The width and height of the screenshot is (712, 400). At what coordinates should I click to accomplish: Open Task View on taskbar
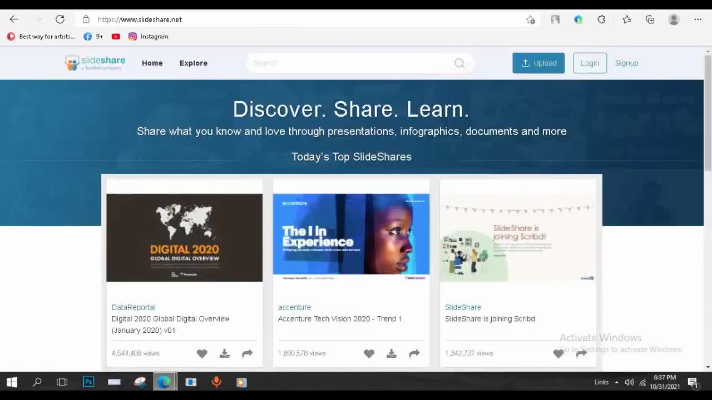62,382
